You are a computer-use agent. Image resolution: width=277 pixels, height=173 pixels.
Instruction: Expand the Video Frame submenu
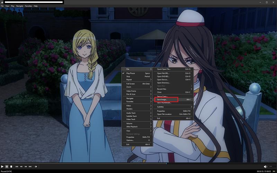[x=137, y=91]
